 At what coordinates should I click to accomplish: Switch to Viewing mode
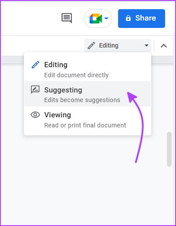click(88, 120)
